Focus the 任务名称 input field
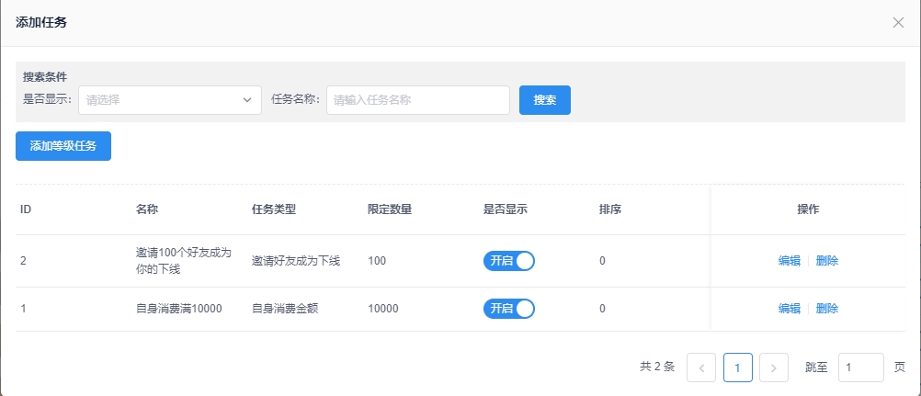Screen dimensions: 921x396 point(418,100)
